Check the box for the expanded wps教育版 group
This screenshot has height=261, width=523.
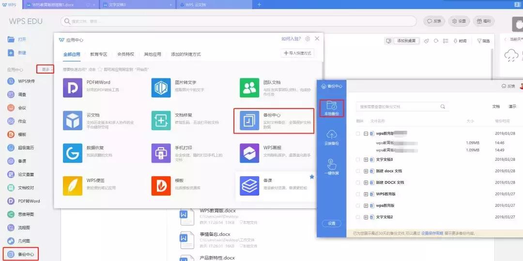coord(358,133)
